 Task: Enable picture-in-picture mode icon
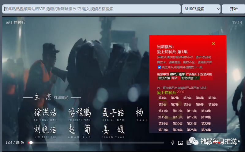tap(180, 143)
